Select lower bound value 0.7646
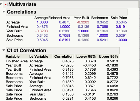This screenshot has height=101, width=140. [90, 90]
